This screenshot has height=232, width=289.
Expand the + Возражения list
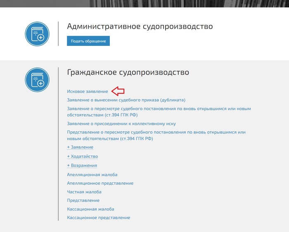tap(82, 165)
